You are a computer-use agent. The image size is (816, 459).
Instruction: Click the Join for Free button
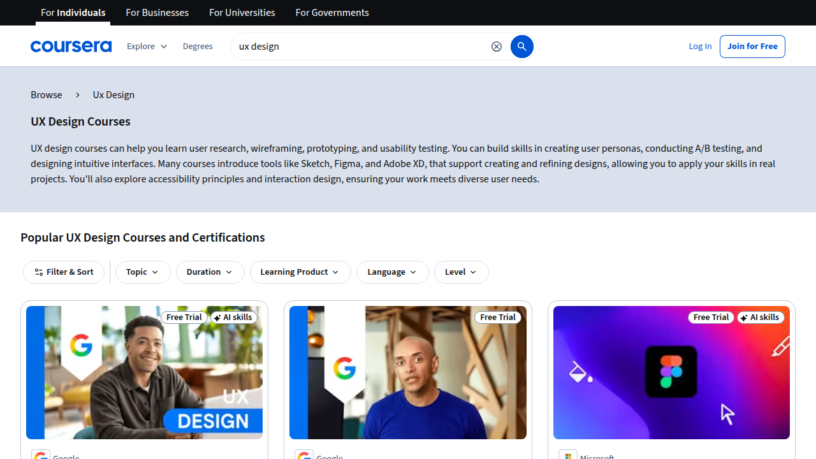752,47
